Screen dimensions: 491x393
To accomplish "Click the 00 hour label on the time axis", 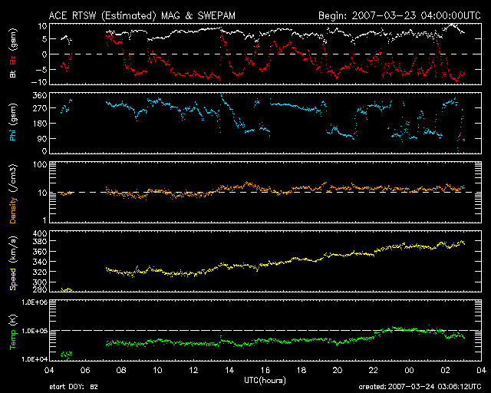I will 409,370.
